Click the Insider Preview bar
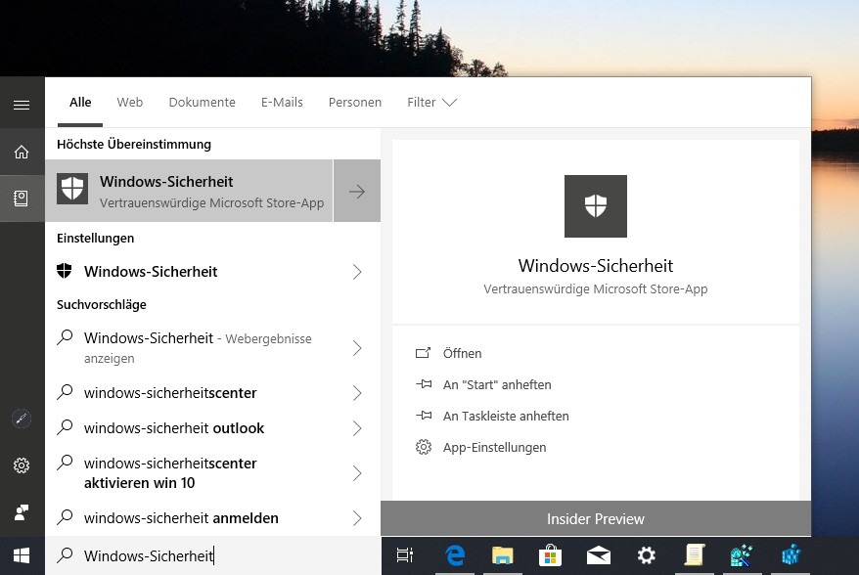Image resolution: width=859 pixels, height=575 pixels. tap(596, 518)
